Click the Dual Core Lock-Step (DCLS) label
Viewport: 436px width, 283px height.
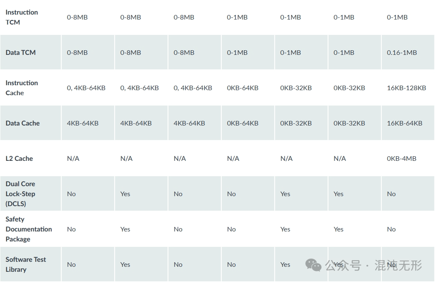20,194
